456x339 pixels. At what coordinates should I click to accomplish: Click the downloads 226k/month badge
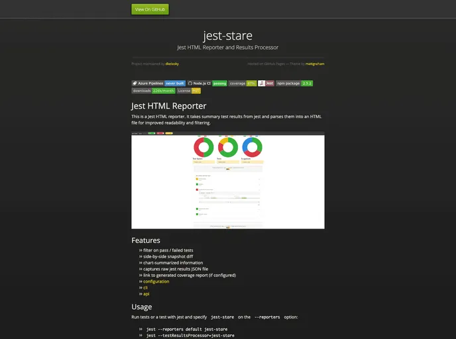pyautogui.click(x=153, y=91)
